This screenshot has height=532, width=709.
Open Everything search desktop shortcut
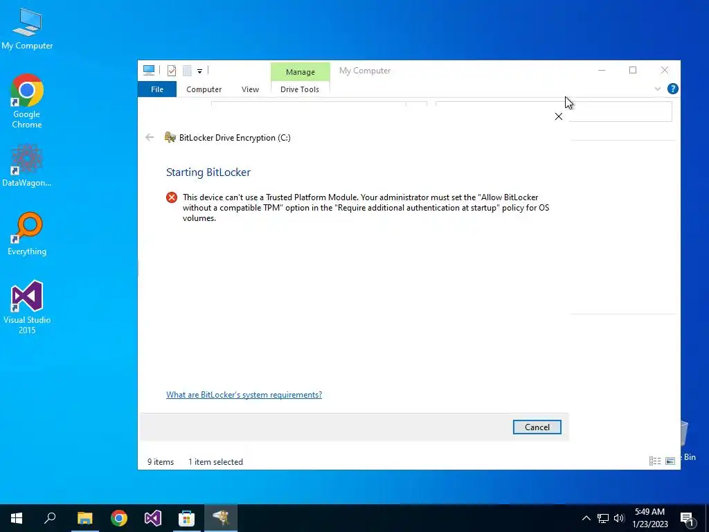[x=27, y=233]
